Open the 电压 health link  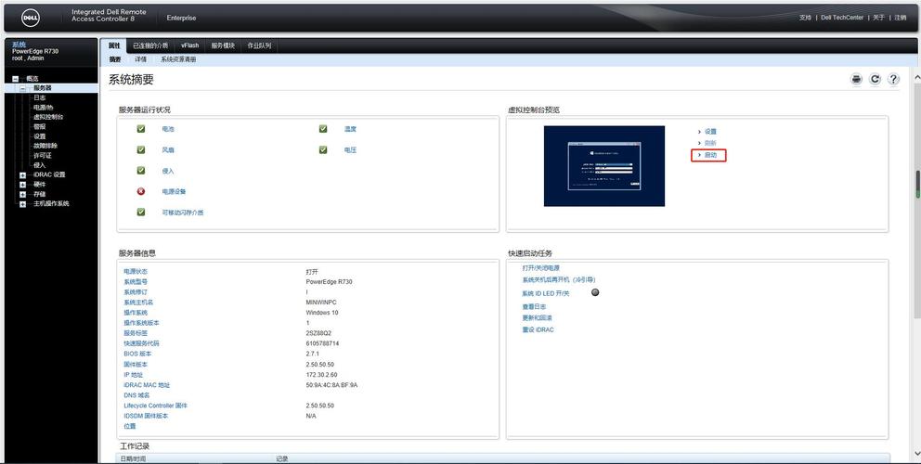point(350,149)
